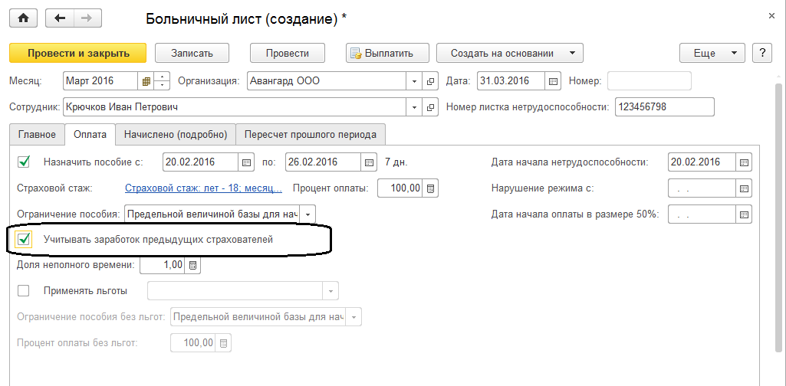Click the back arrow navigation icon
This screenshot has width=786, height=386.
[61, 18]
